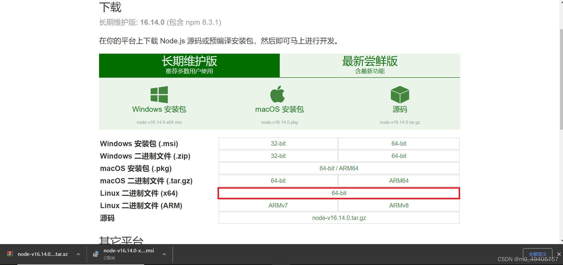This screenshot has width=563, height=265.
Task: Select ARMv8 Linux binary
Action: point(399,205)
